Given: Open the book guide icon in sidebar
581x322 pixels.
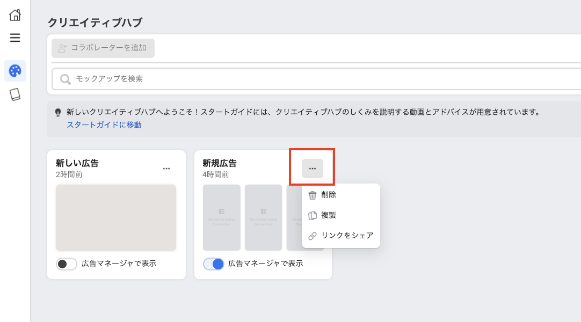Looking at the screenshot, I should (15, 95).
